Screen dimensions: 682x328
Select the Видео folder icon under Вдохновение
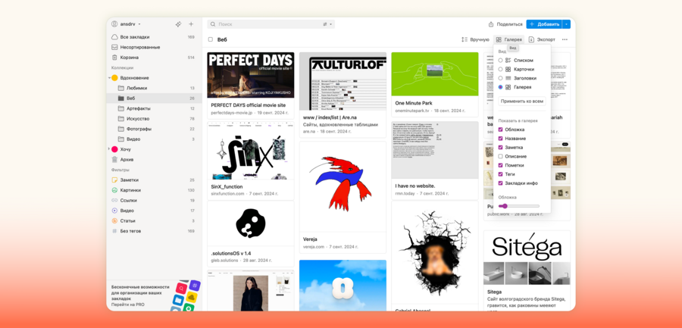click(121, 139)
